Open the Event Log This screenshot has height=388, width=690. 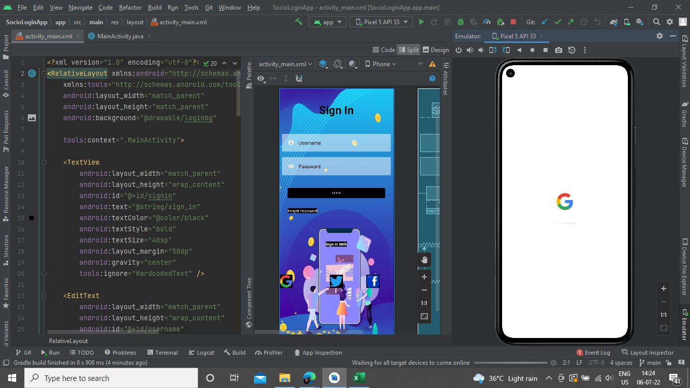coord(594,353)
